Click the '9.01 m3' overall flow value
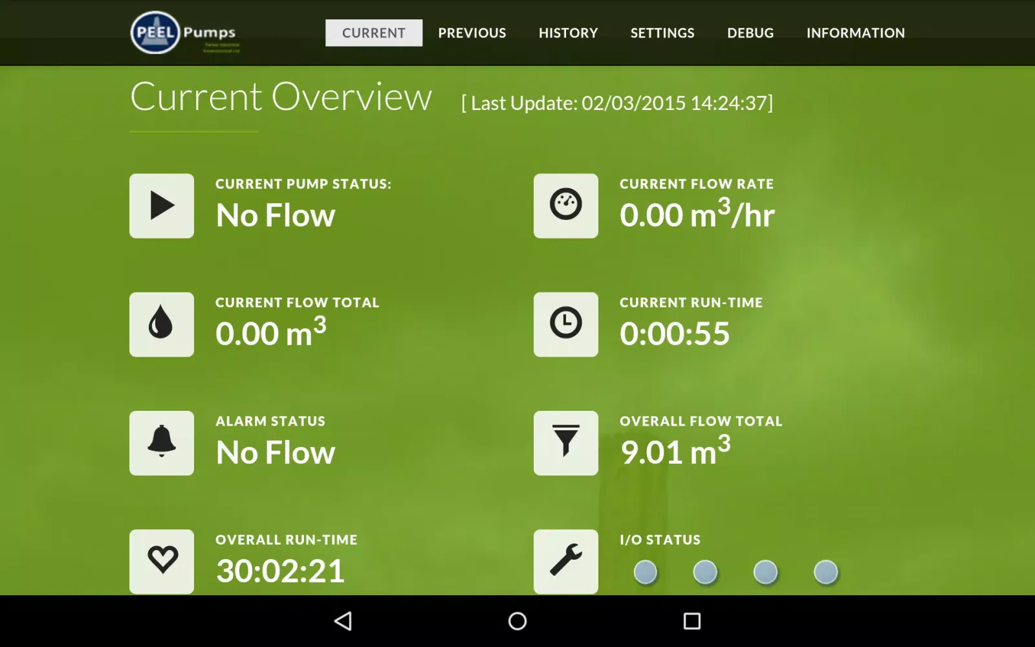1035x647 pixels. [675, 451]
